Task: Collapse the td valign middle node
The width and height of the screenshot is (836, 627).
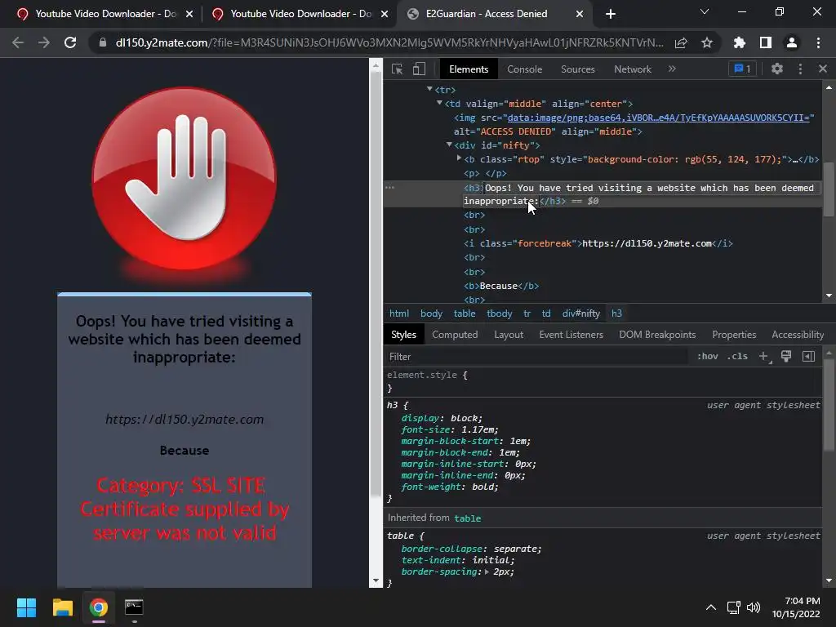Action: [x=439, y=103]
